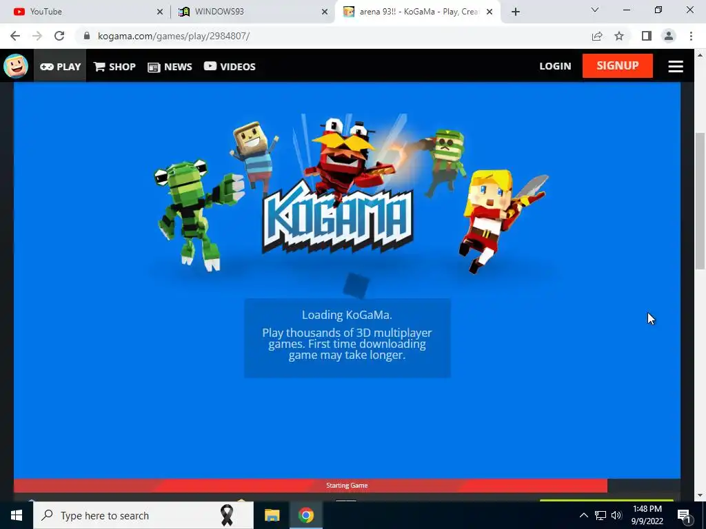Open the Chrome profile icon
The width and height of the screenshot is (706, 529).
pos(669,36)
